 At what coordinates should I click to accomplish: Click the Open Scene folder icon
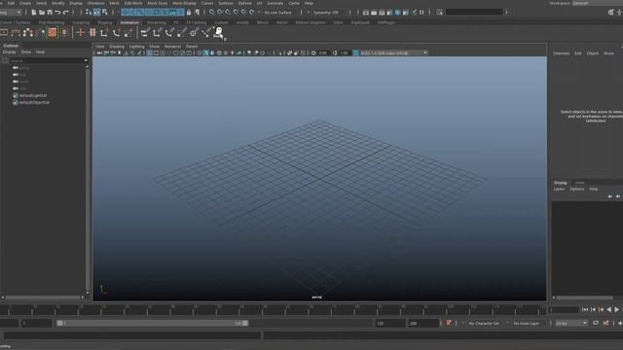coord(42,13)
